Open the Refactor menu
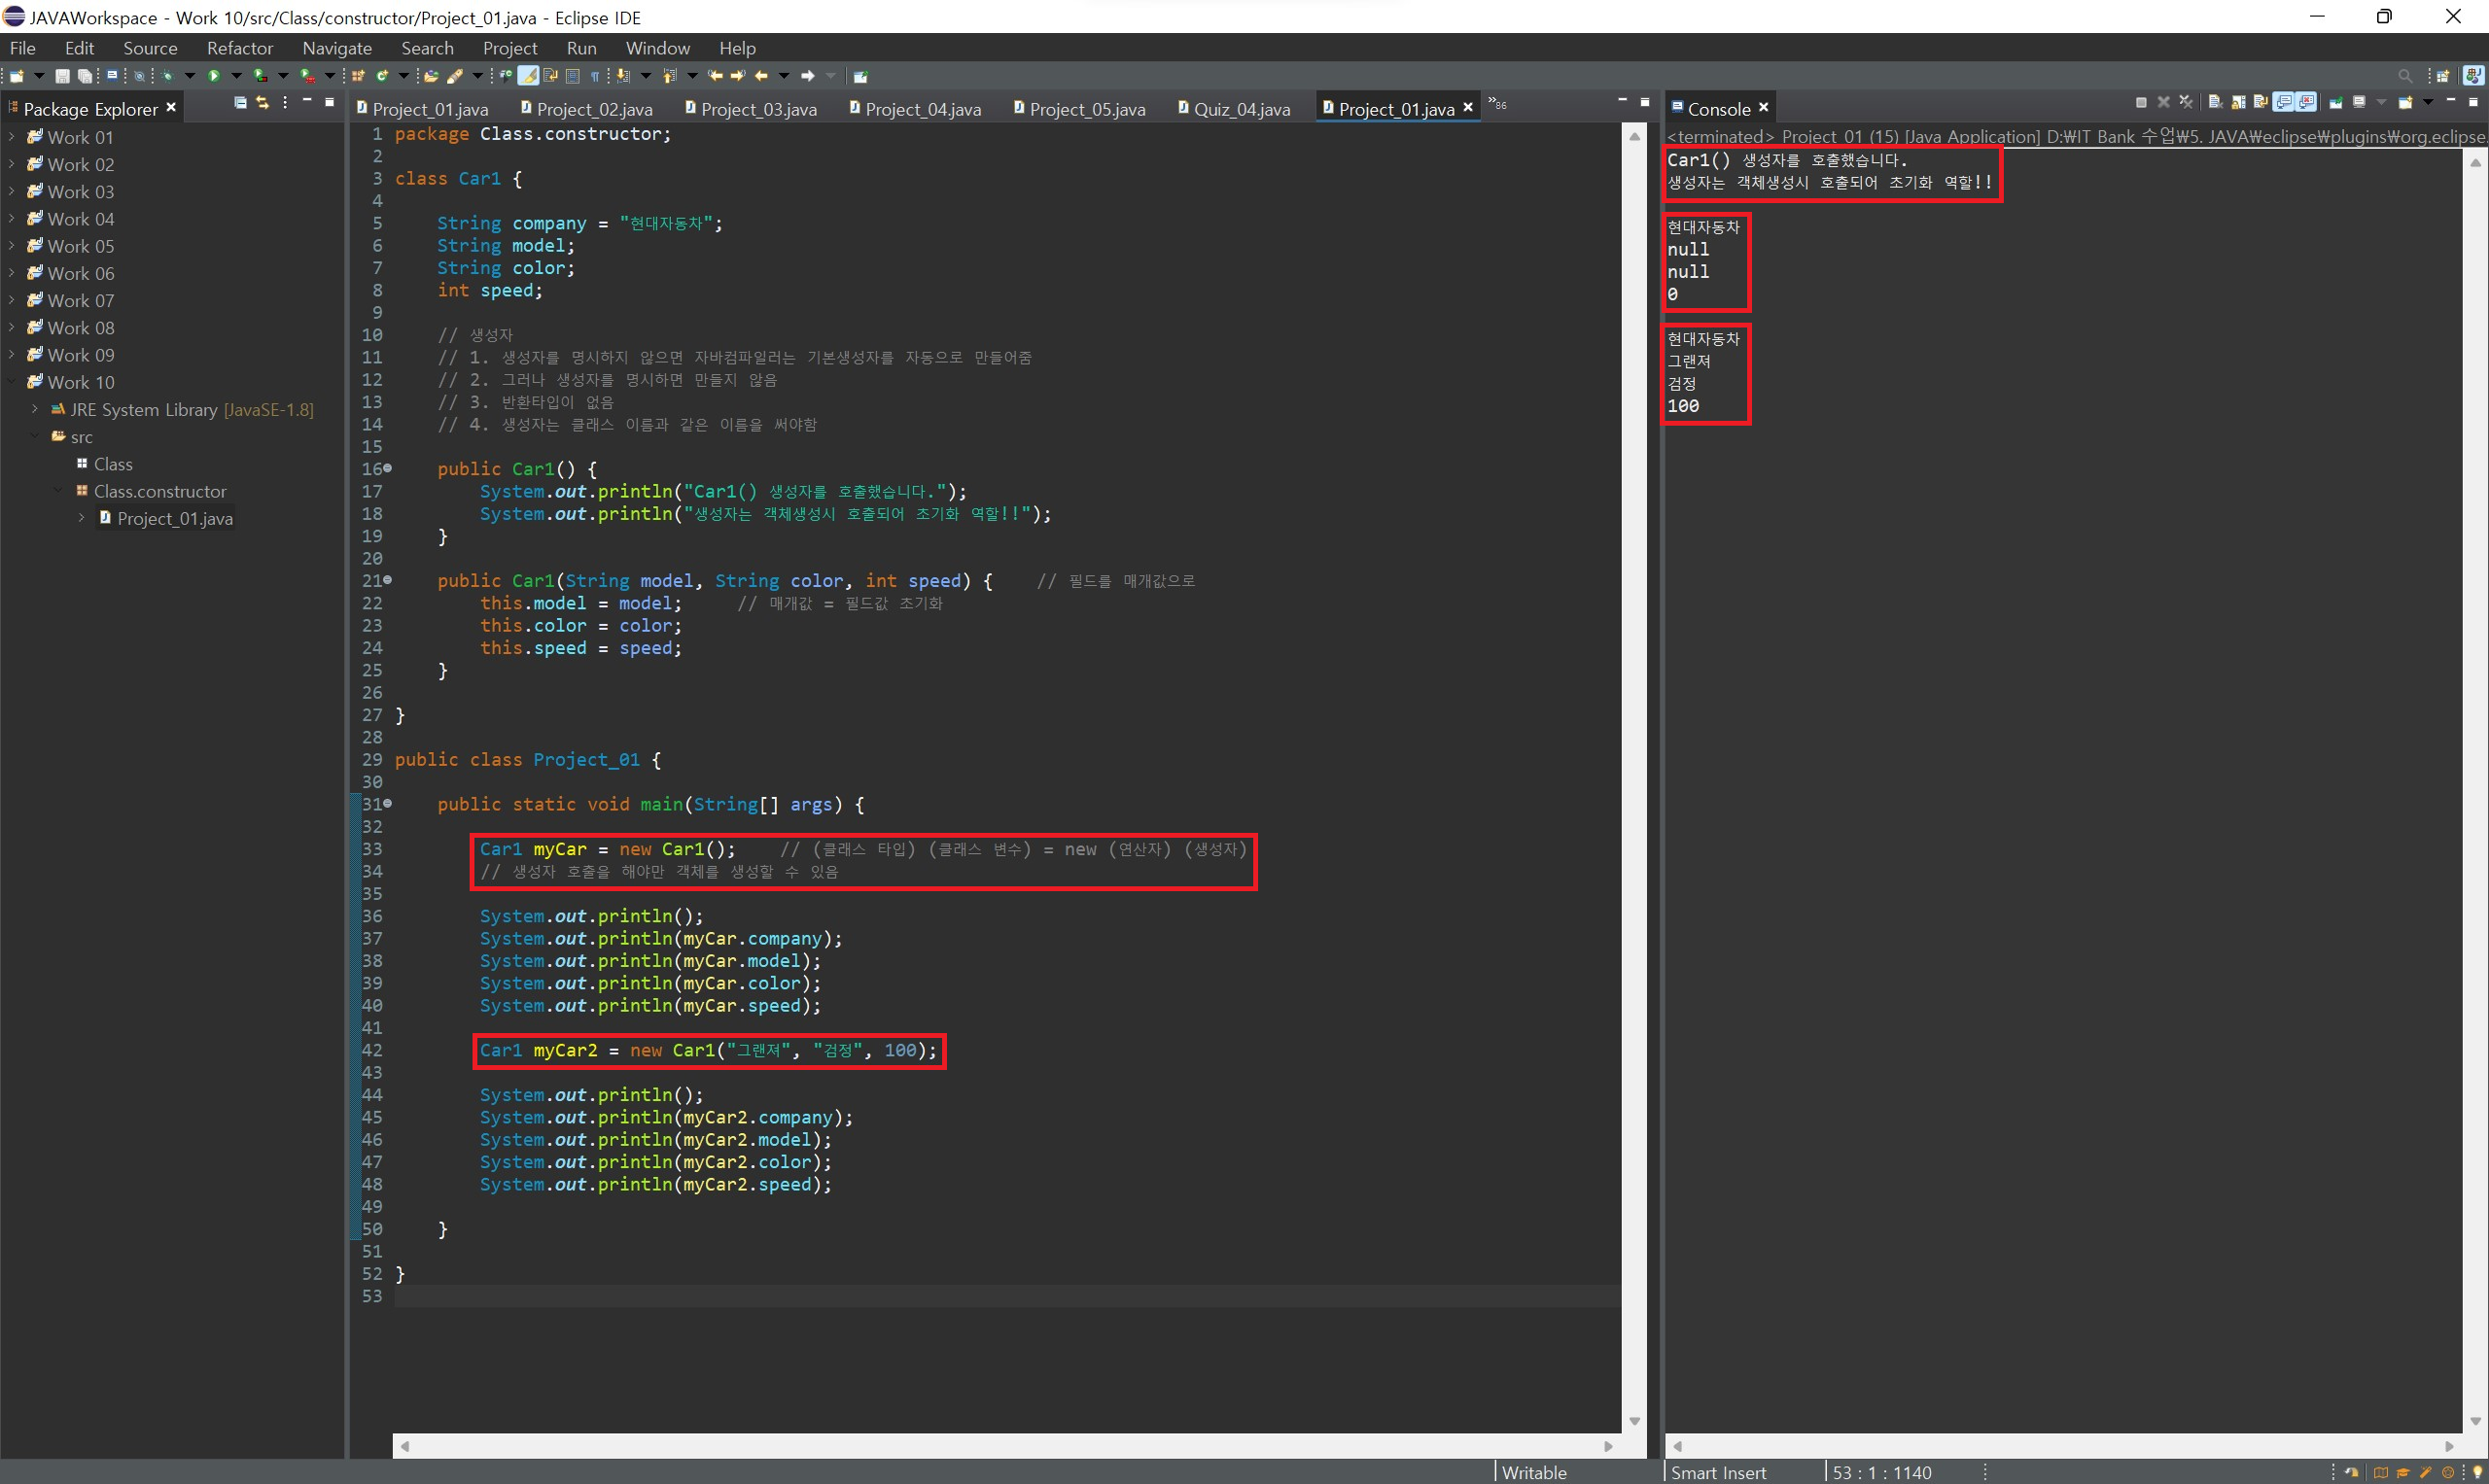Image resolution: width=2489 pixels, height=1484 pixels. point(239,48)
